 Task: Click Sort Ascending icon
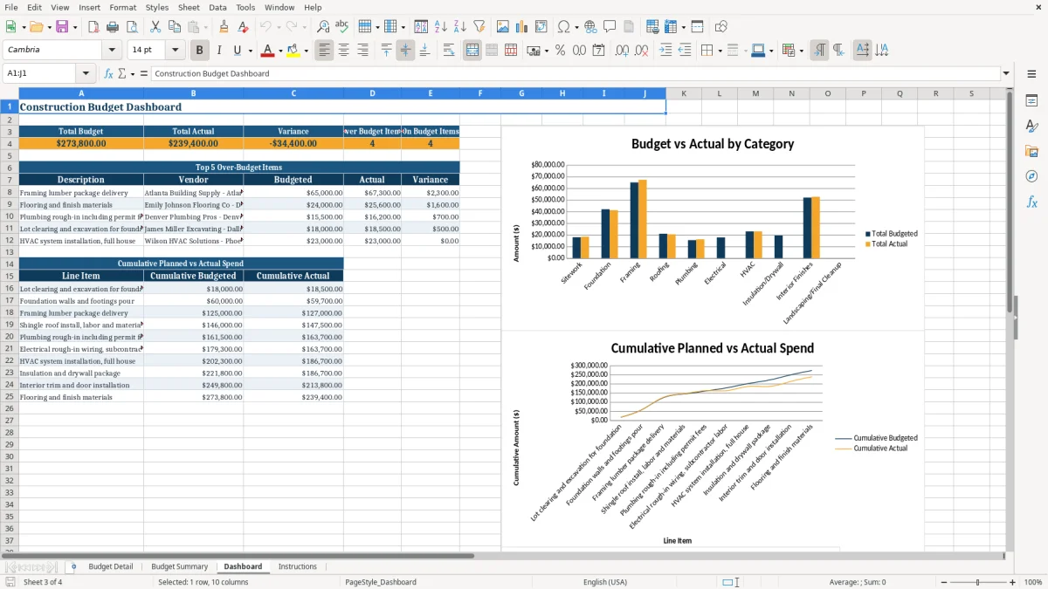pyautogui.click(x=441, y=27)
